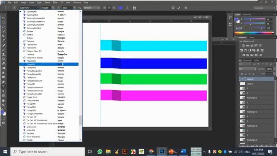The image size is (277, 156).
Task: Toggle lock all padlock icon
Action: pyautogui.click(x=253, y=74)
